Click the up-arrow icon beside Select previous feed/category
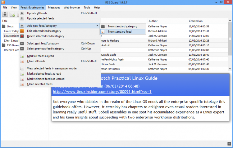 click(22, 49)
